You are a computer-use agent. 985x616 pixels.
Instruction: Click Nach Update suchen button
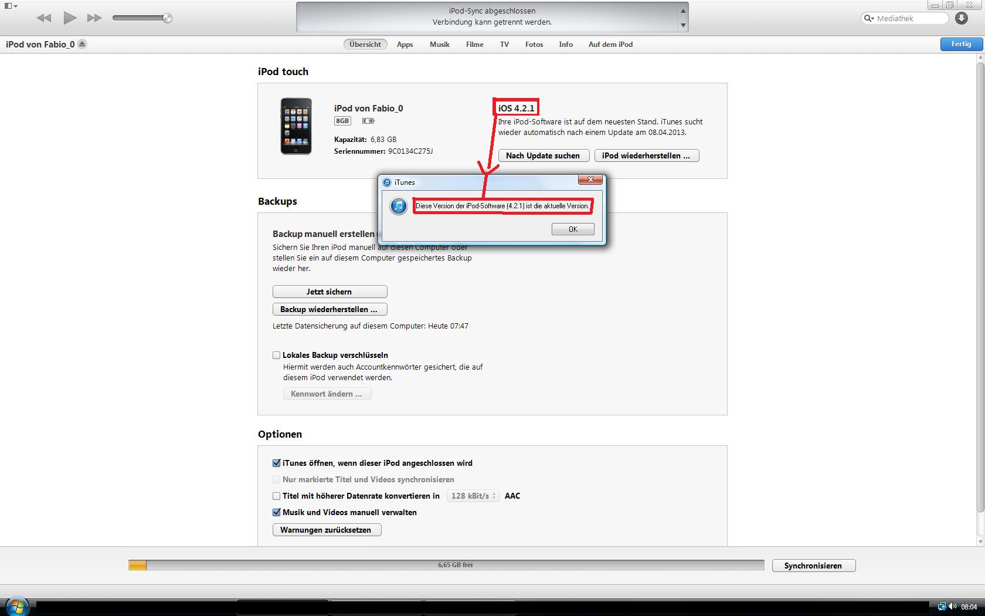543,155
